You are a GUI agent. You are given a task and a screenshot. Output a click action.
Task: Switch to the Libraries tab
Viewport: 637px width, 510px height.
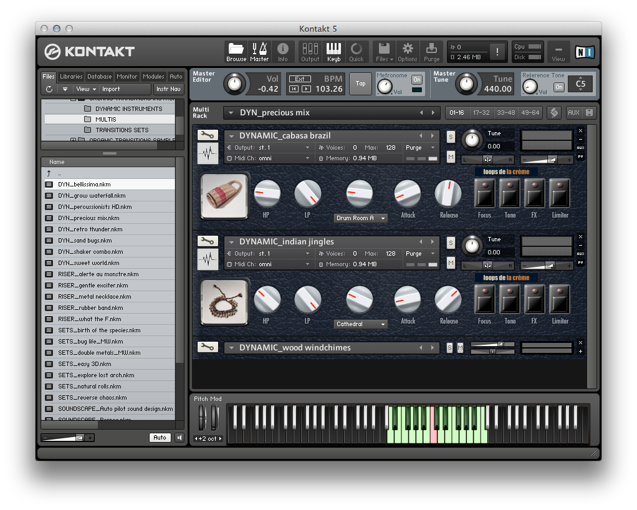point(71,77)
